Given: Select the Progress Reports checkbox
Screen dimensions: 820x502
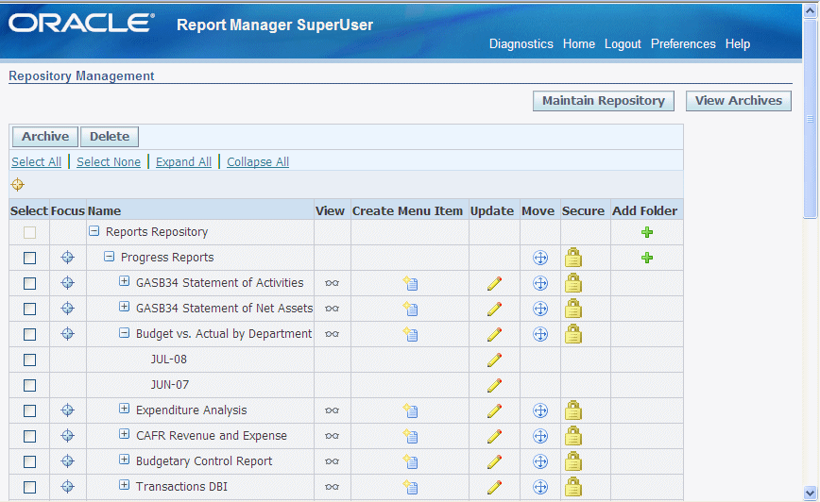Looking at the screenshot, I should point(30,258).
